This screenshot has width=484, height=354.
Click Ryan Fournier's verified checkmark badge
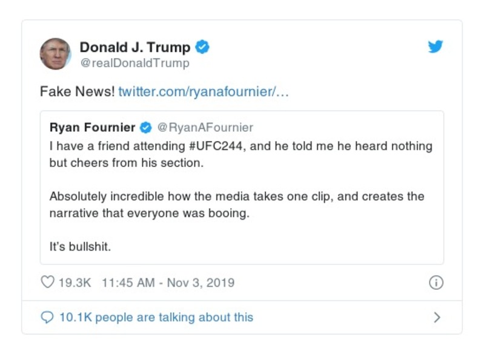point(145,128)
